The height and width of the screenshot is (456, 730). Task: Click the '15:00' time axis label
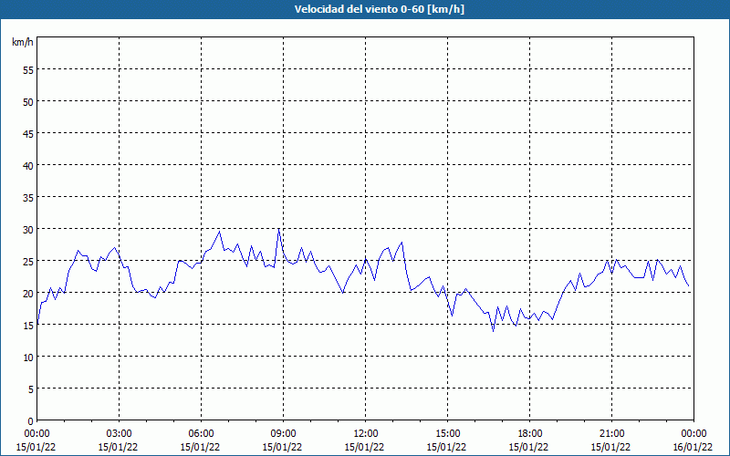[447, 434]
